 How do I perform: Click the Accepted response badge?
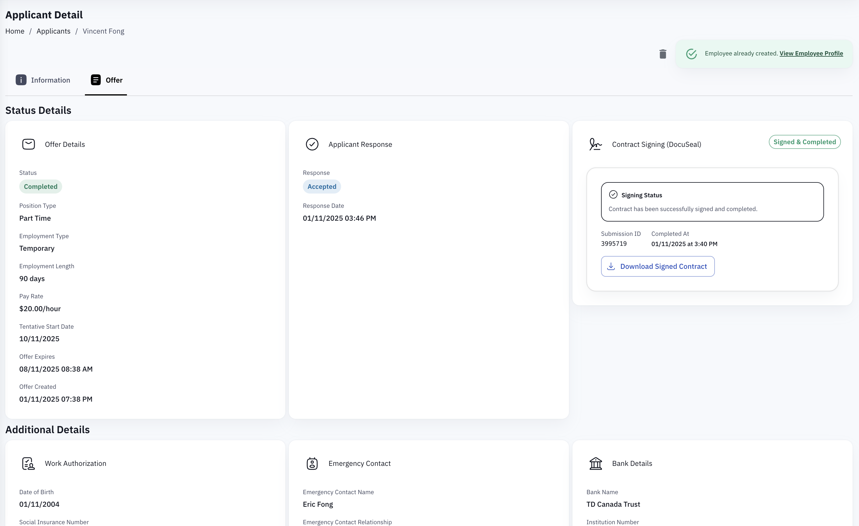[x=322, y=187]
